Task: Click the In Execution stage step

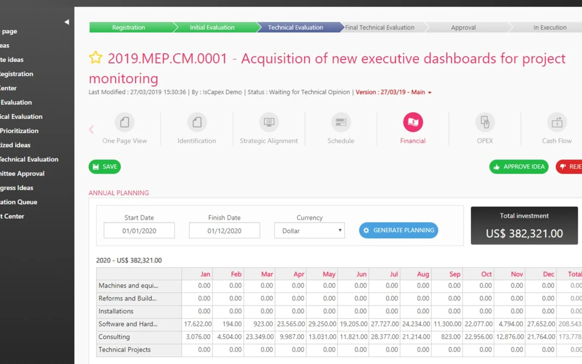Action: pyautogui.click(x=550, y=27)
